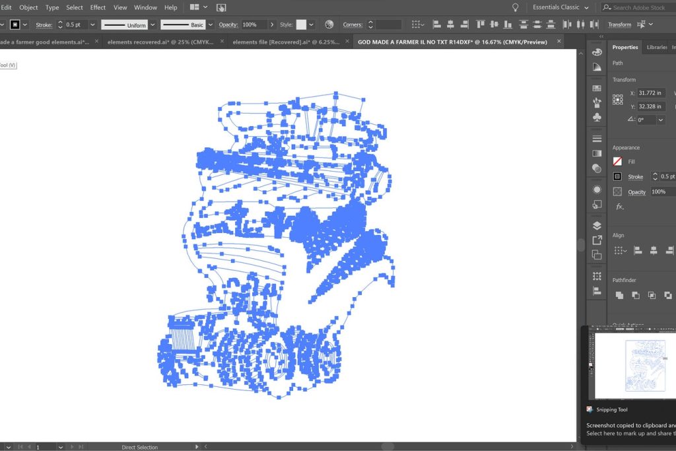Image resolution: width=676 pixels, height=451 pixels.
Task: Open the Essentials Classic workspace dropdown
Action: point(560,7)
